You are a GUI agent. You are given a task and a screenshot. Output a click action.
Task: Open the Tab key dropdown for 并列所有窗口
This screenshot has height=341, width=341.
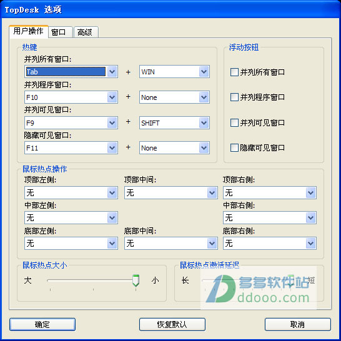(x=71, y=72)
